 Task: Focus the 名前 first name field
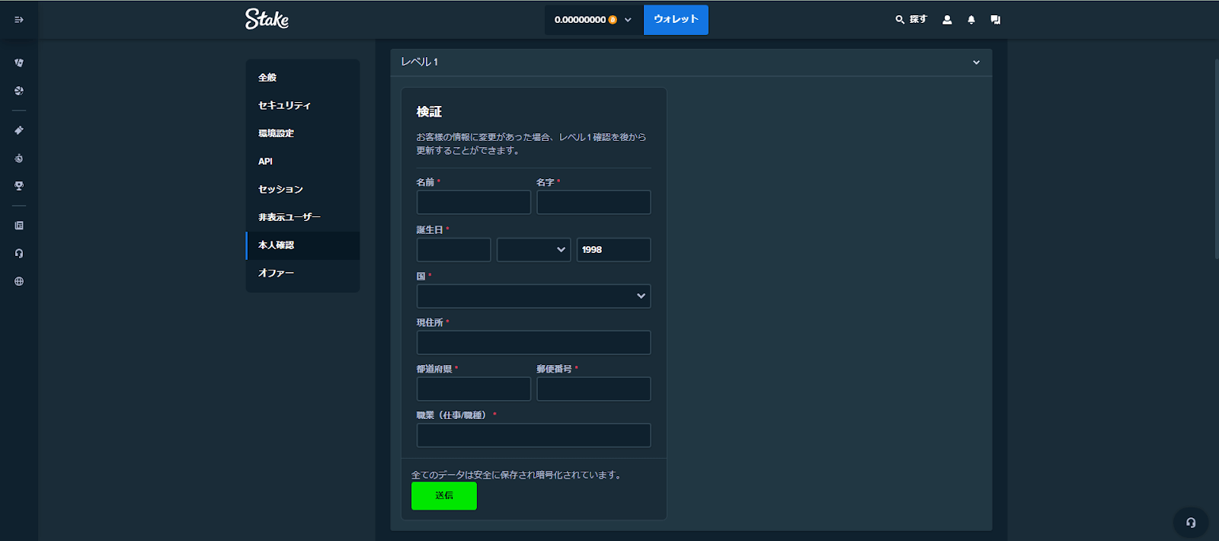[x=474, y=203]
